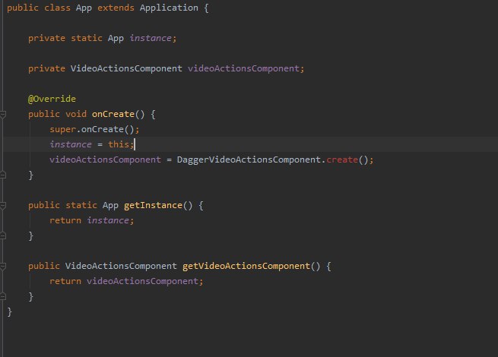Viewport: 498px width, 357px height.
Task: Click "static" in the public static App line
Action: pos(81,205)
